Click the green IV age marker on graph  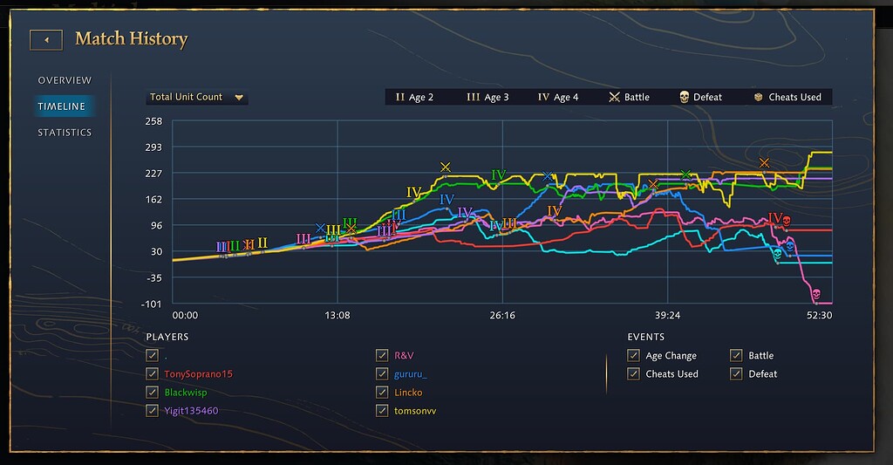498,175
